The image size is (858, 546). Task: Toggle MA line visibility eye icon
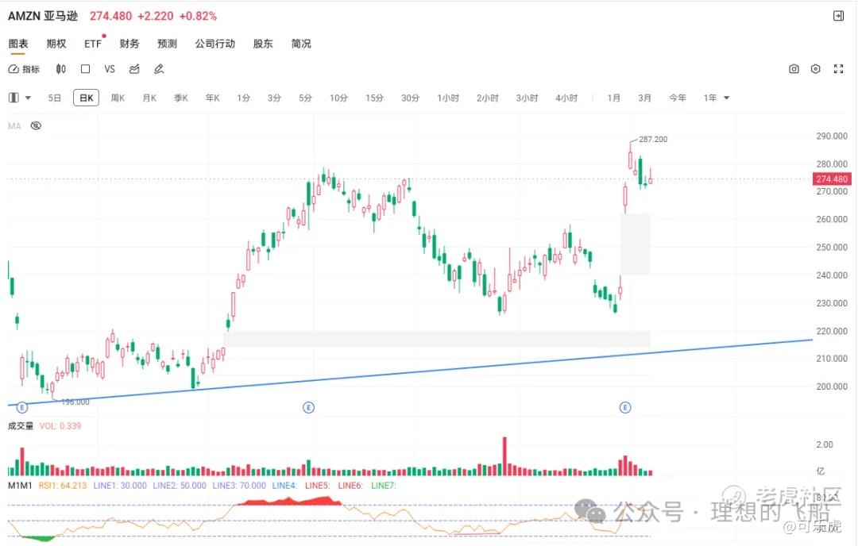(x=36, y=125)
